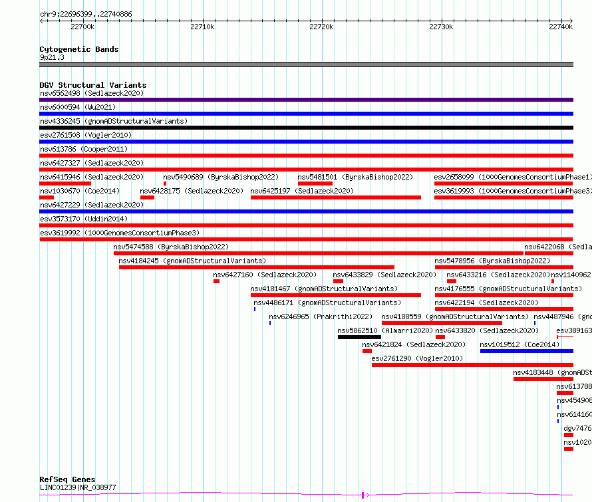
Task: Select nsv5490689 (ByrskaBishop2022) label
Action: 221,177
